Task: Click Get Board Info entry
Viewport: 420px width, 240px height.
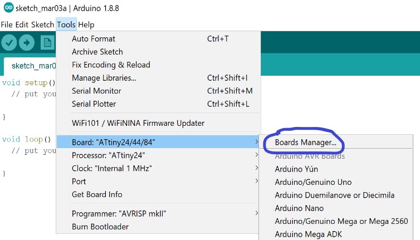Action: click(x=158, y=194)
